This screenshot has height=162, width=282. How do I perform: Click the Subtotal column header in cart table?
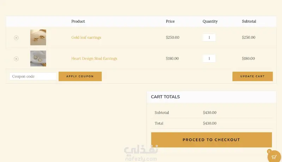click(249, 21)
